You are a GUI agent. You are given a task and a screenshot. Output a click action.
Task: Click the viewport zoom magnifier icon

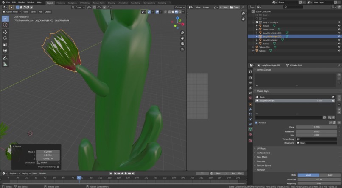pyautogui.click(x=182, y=33)
